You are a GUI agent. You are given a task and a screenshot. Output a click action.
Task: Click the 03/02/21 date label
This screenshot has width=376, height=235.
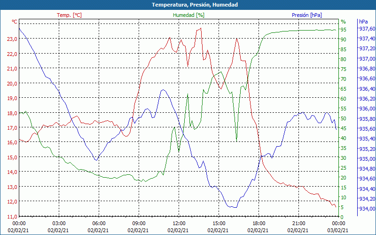337,230
